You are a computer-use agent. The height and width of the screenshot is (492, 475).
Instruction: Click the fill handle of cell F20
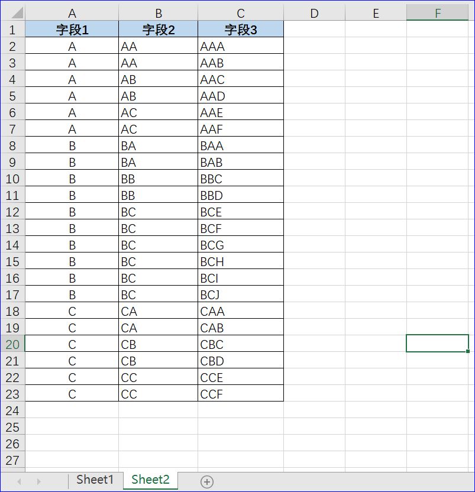coord(468,351)
